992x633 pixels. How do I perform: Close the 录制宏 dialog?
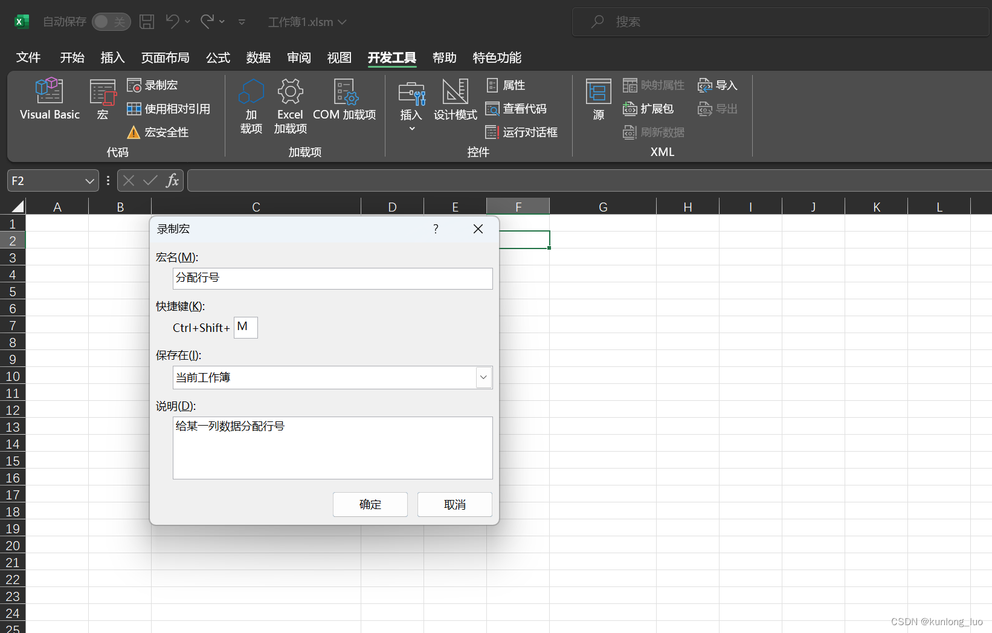point(478,229)
